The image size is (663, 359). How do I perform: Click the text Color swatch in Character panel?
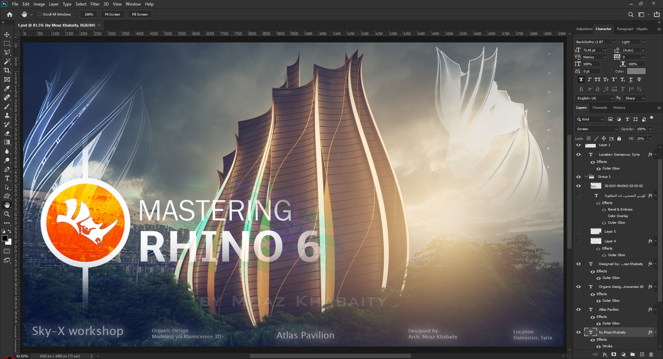[x=636, y=71]
